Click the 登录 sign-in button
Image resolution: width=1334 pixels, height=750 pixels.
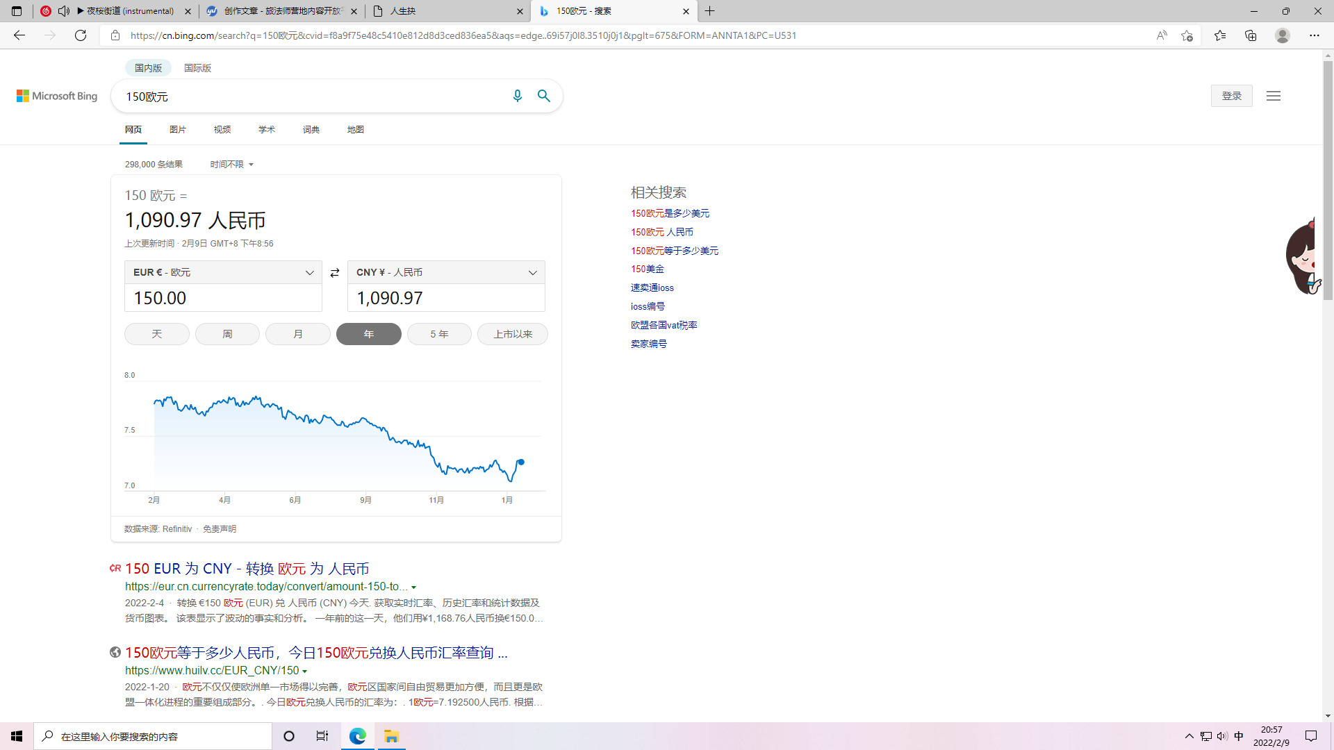(x=1231, y=96)
